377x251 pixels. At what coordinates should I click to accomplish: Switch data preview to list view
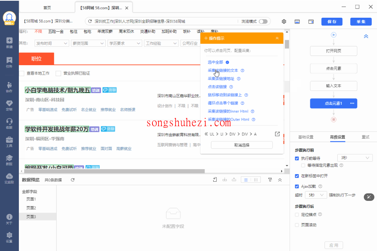(x=246, y=180)
